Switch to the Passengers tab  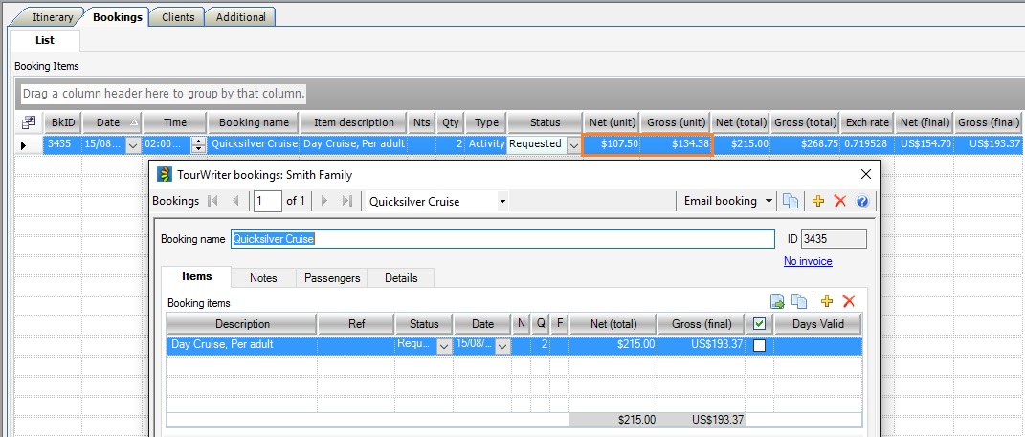(332, 278)
